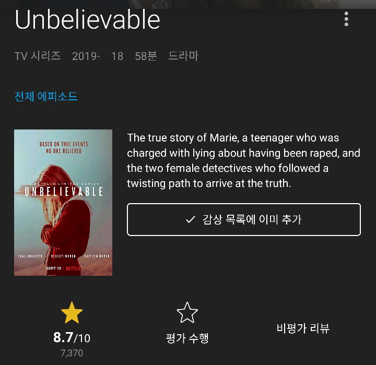Tap the empty outline star to rate
376x365 pixels.
(187, 313)
